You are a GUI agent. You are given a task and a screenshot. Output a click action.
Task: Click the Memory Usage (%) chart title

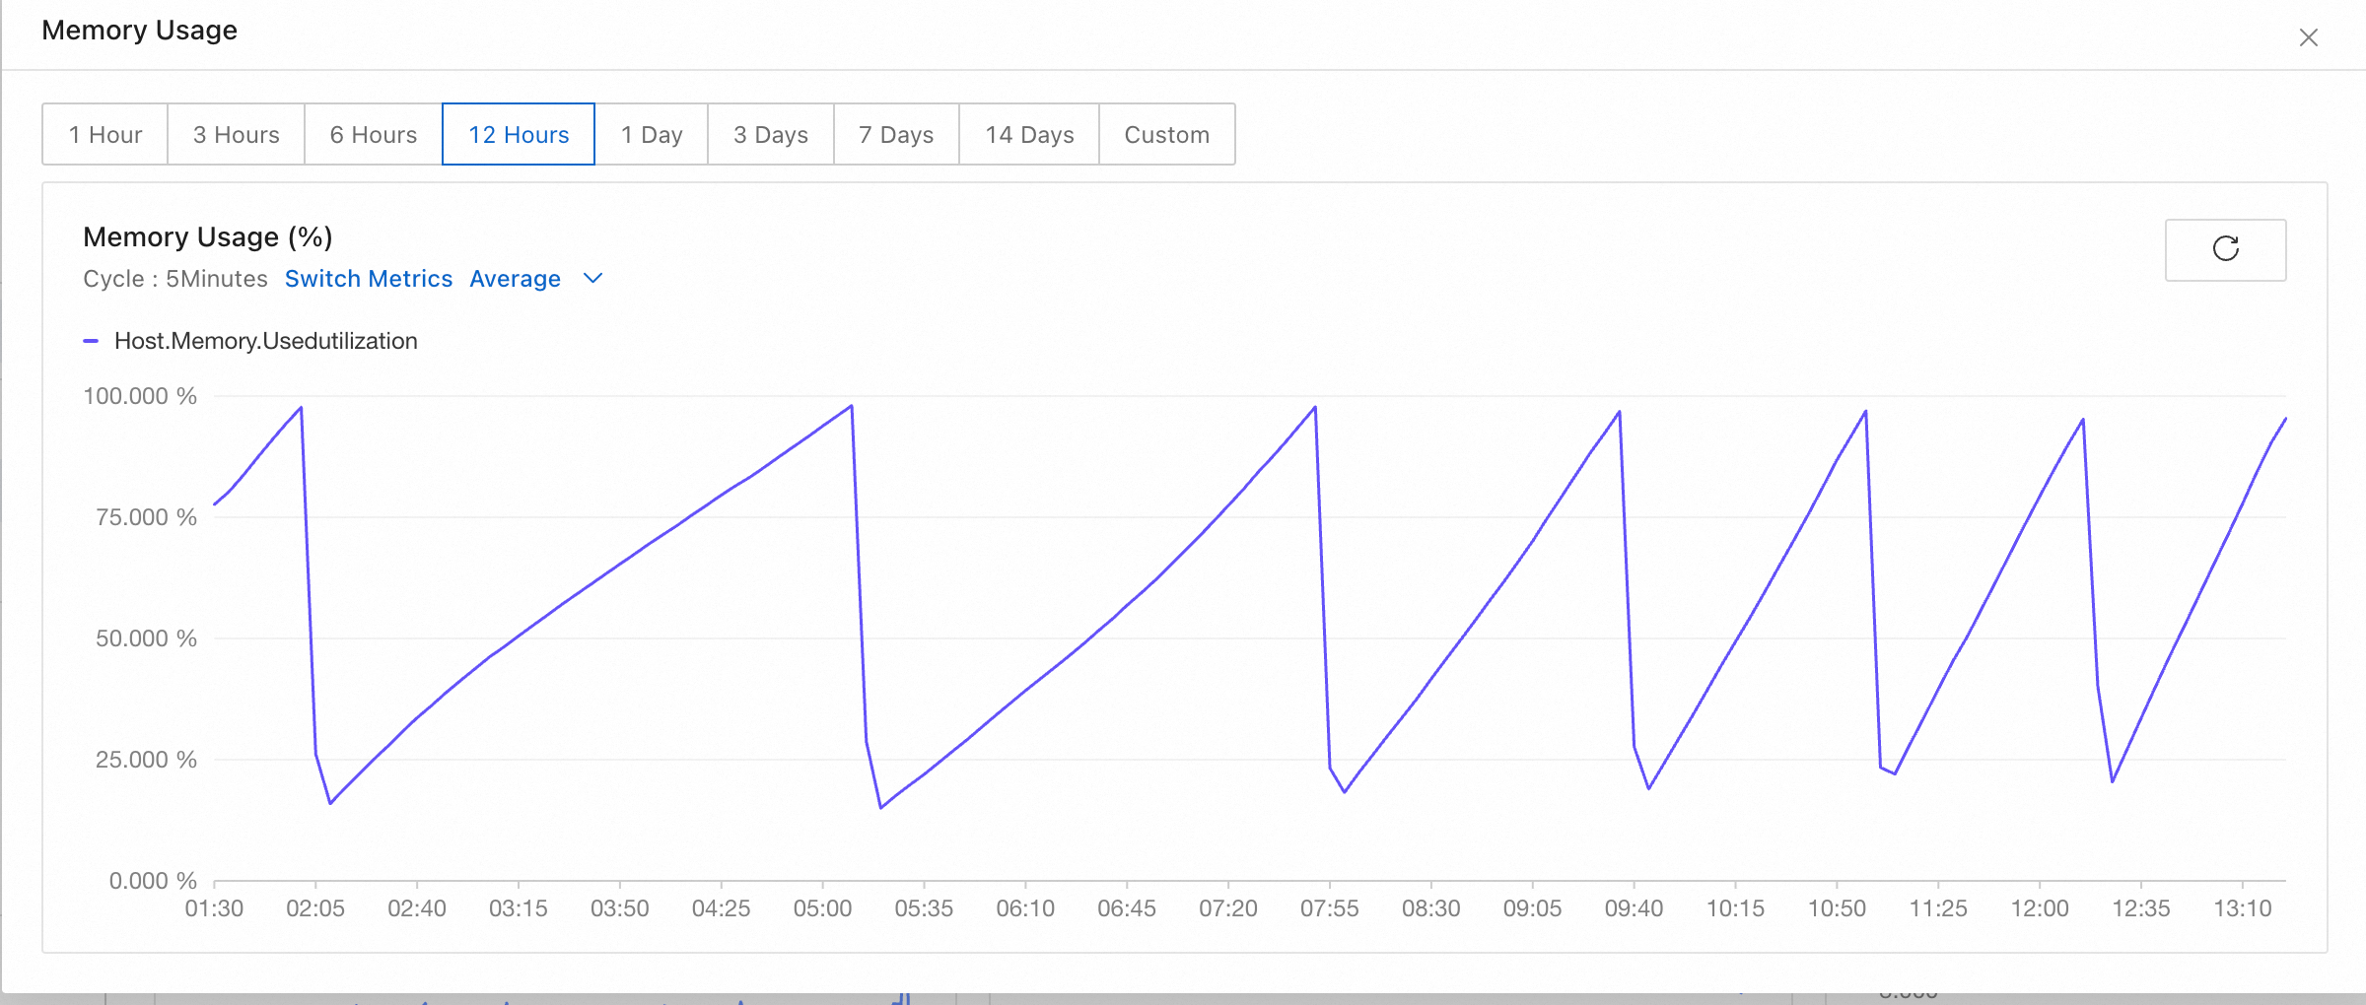pos(208,236)
